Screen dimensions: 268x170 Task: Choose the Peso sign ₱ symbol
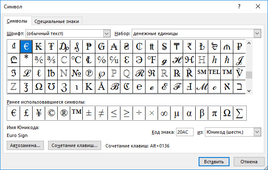tap(89, 46)
